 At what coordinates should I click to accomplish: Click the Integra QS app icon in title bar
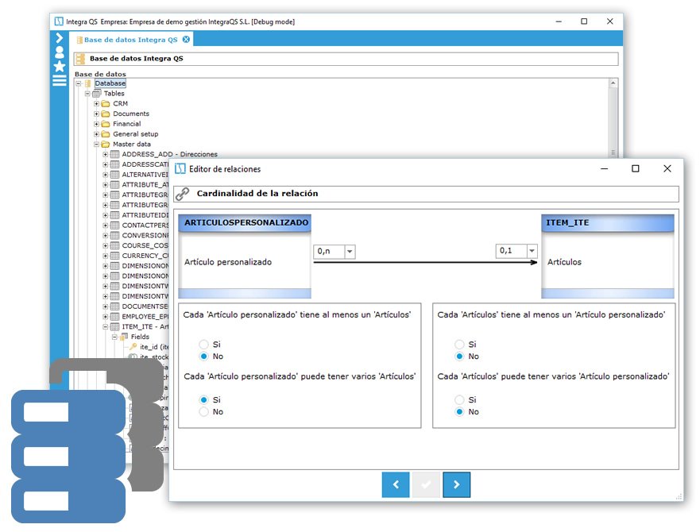(59, 21)
